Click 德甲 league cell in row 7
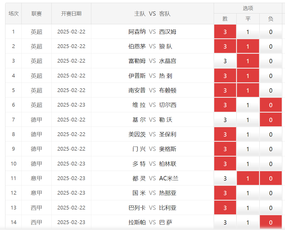 point(36,120)
